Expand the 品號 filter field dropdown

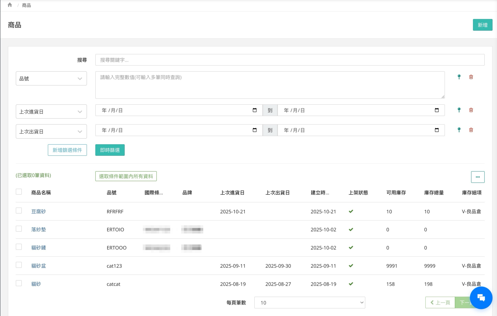[51, 78]
